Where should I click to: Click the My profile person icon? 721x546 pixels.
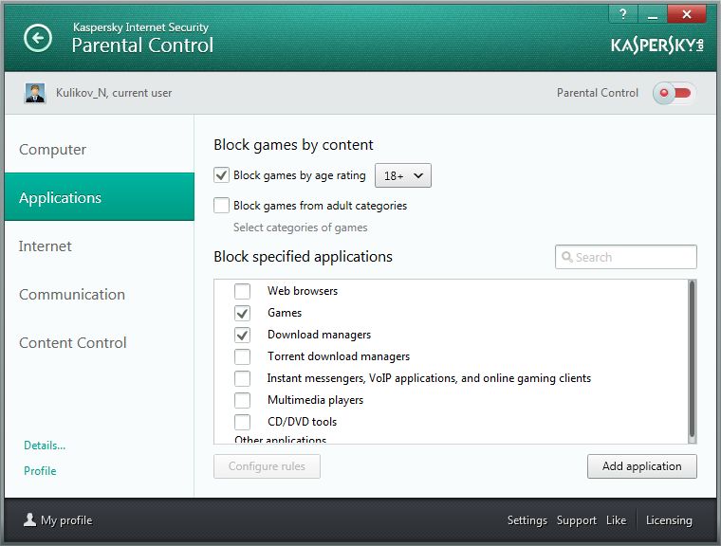[x=30, y=519]
